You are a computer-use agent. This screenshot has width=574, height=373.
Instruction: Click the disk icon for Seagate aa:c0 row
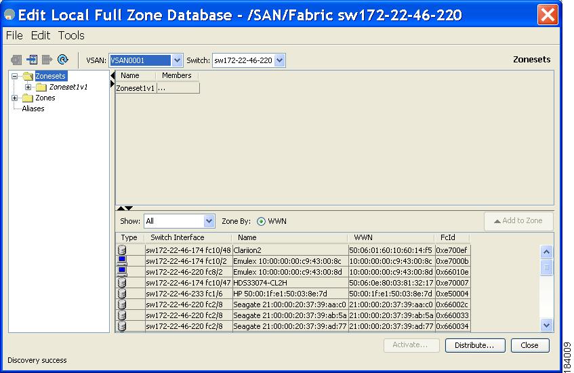(x=122, y=305)
